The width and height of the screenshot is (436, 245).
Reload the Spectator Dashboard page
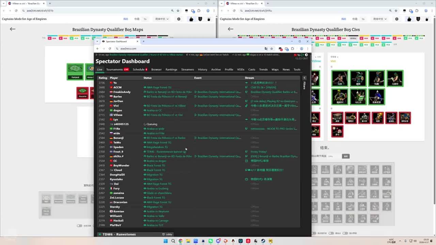[x=110, y=49]
